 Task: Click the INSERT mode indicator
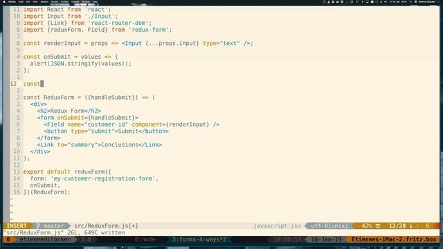[x=17, y=226]
